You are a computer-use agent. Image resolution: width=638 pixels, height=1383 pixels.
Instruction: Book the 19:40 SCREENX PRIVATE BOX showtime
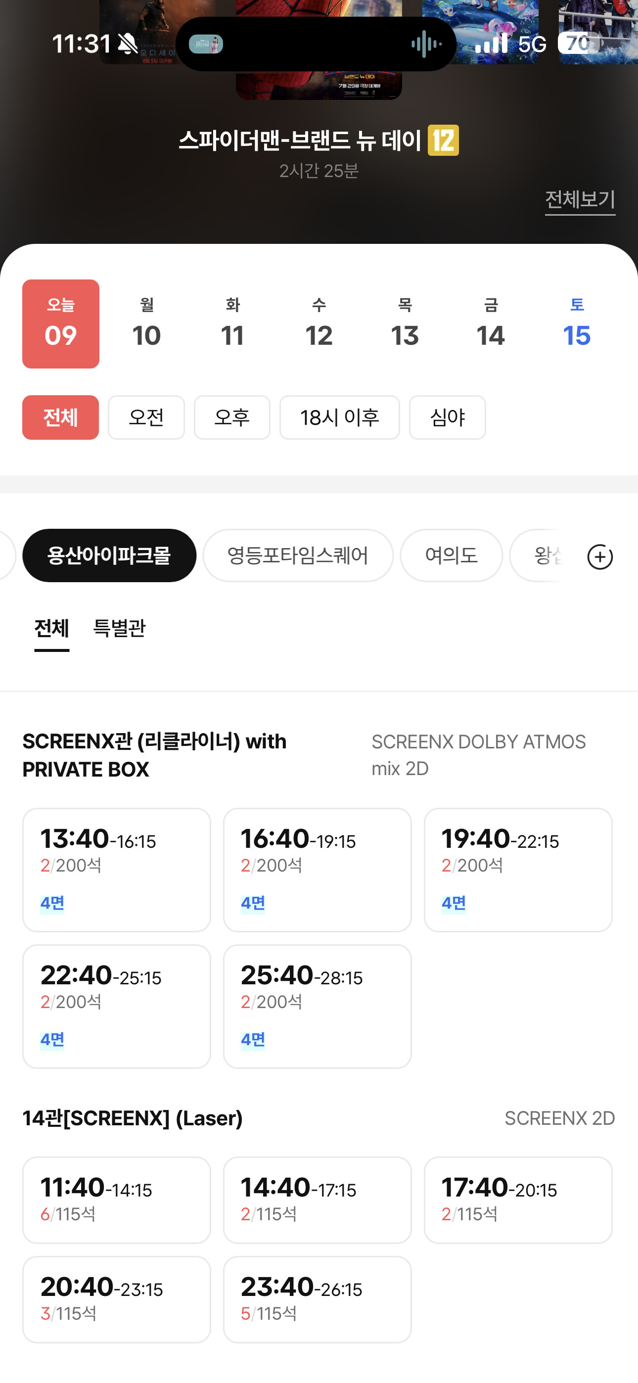pyautogui.click(x=518, y=870)
